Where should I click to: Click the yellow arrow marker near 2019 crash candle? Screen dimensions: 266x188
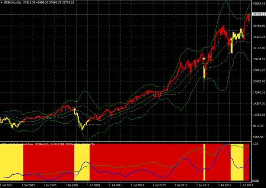(204, 59)
